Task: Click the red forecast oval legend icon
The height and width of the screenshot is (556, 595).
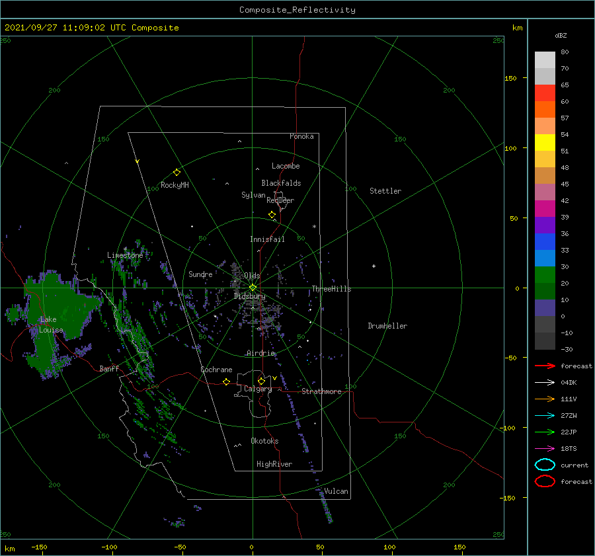Action: [545, 481]
